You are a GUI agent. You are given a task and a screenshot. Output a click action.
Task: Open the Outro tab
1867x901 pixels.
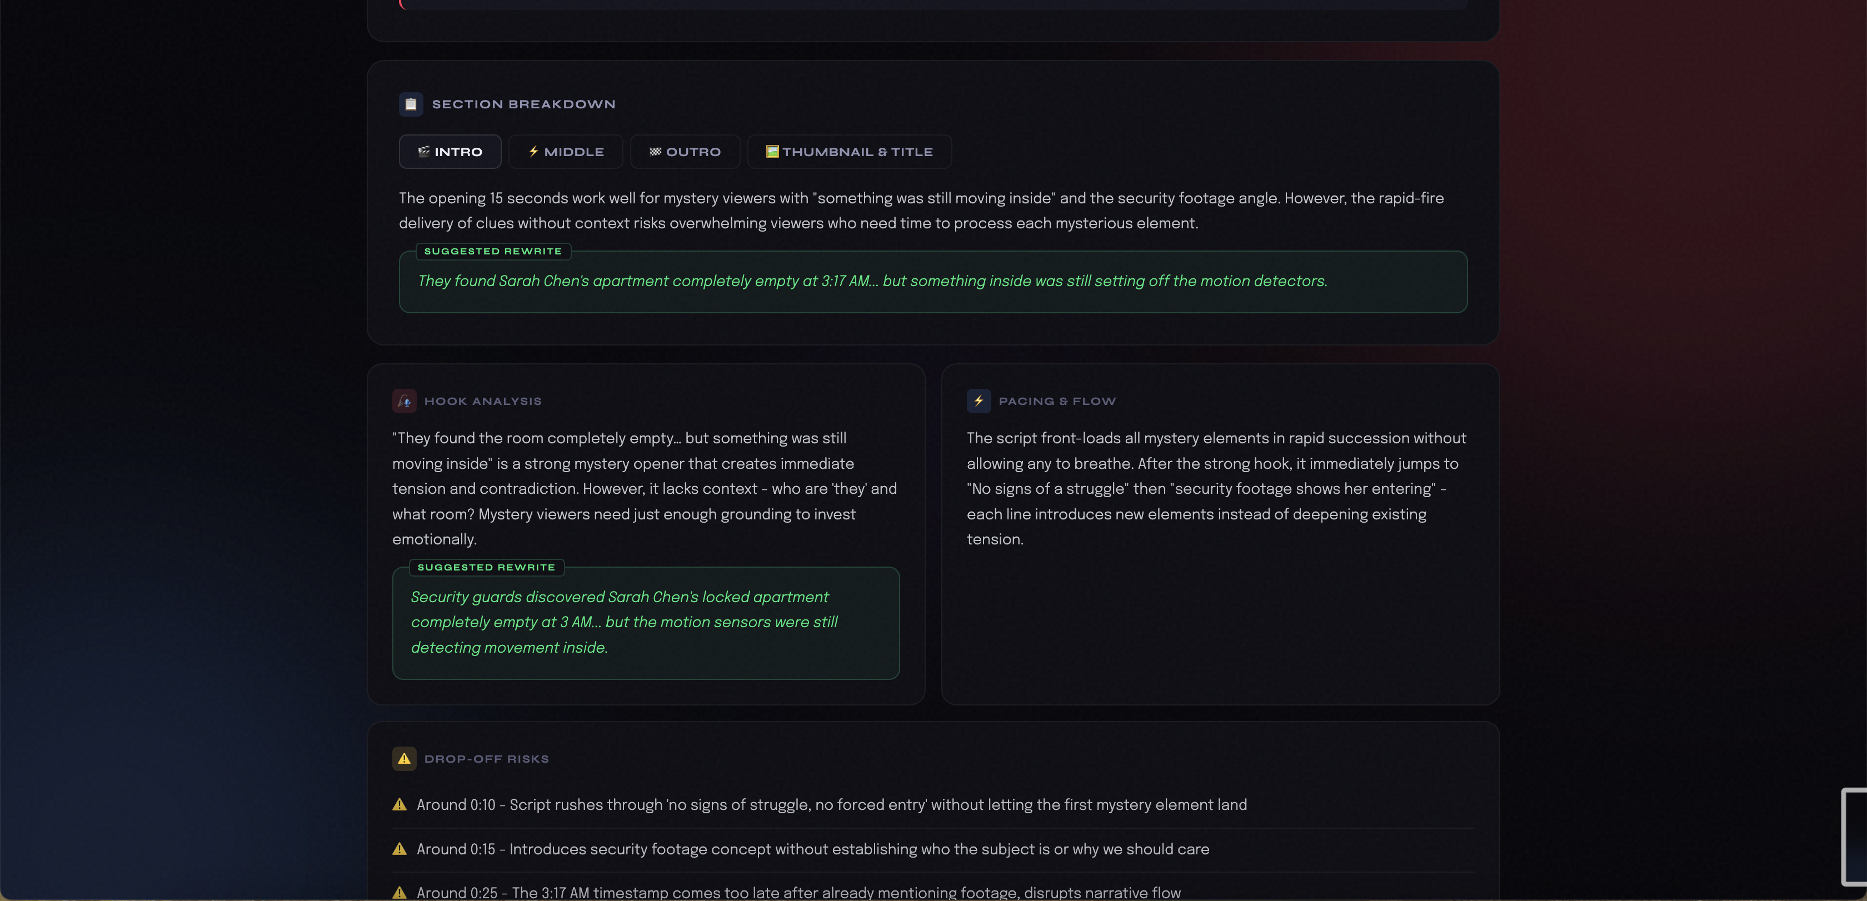tap(684, 152)
